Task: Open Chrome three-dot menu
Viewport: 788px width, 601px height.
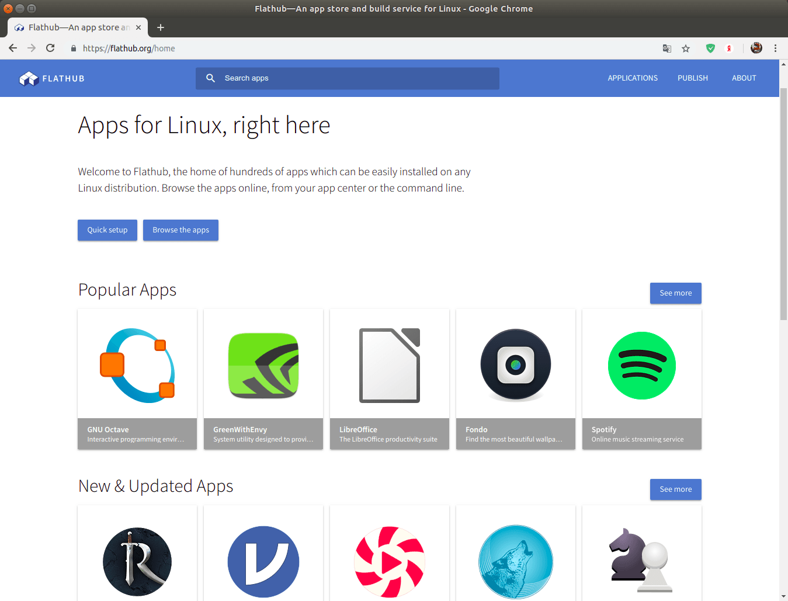Action: [x=775, y=48]
